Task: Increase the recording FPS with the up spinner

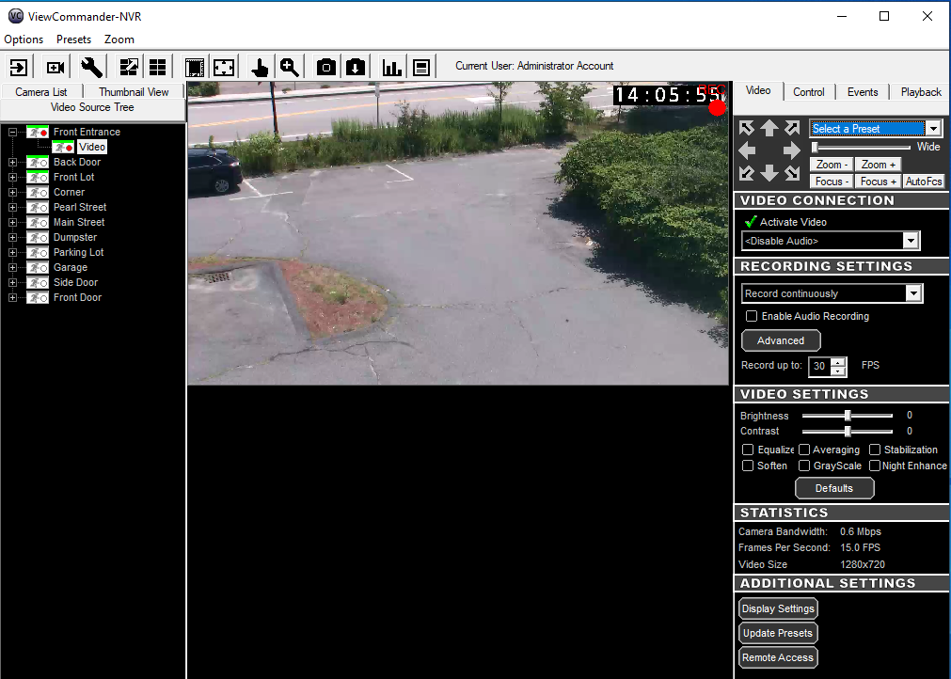Action: click(838, 362)
